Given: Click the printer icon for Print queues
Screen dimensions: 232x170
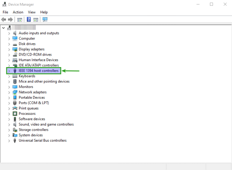Looking at the screenshot, I should [x=15, y=108].
